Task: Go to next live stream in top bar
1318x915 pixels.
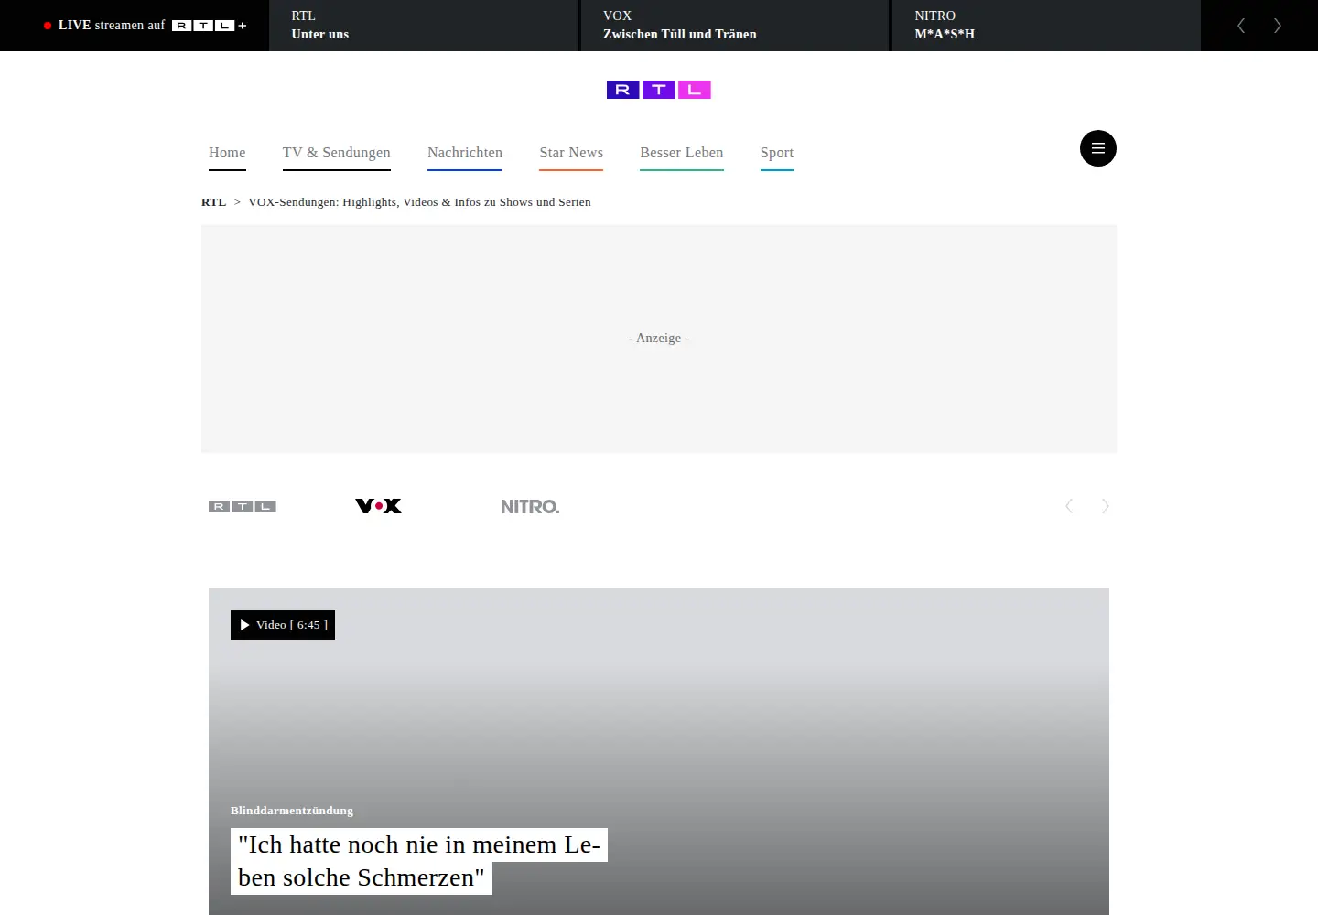Action: tap(1278, 26)
